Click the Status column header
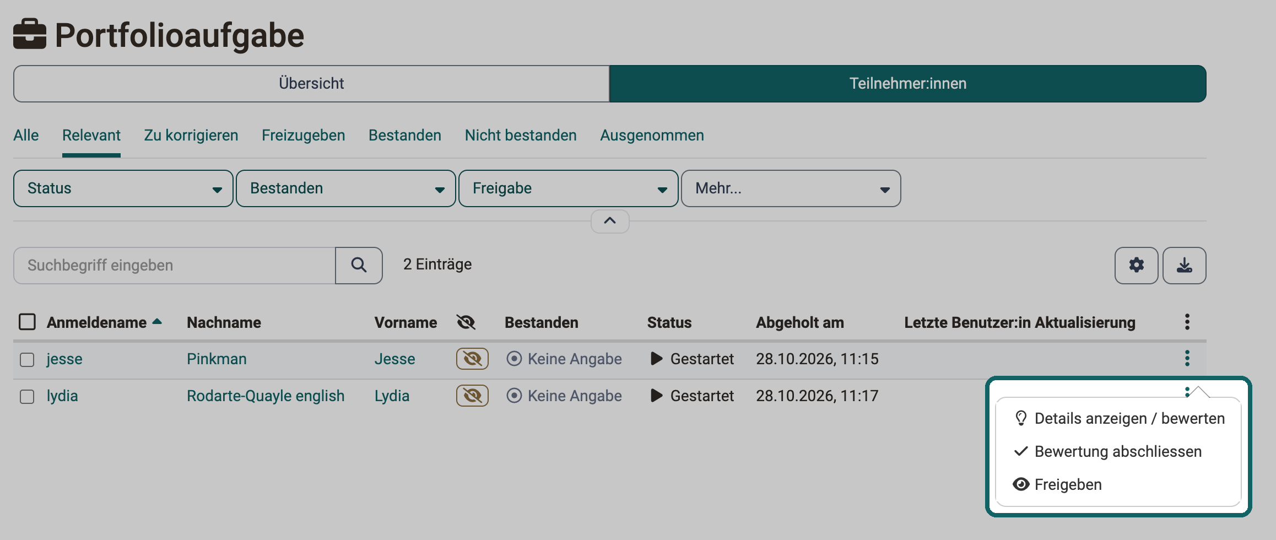 pyautogui.click(x=669, y=322)
